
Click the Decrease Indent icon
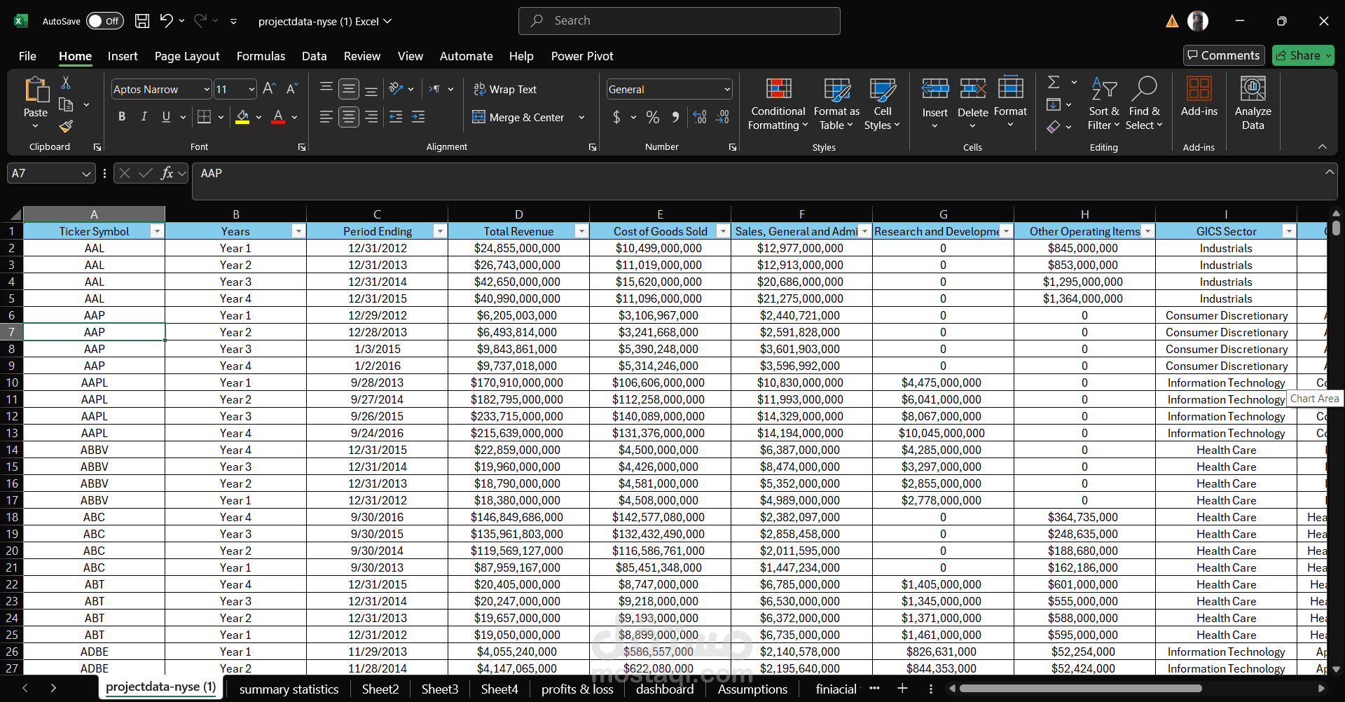pos(396,117)
